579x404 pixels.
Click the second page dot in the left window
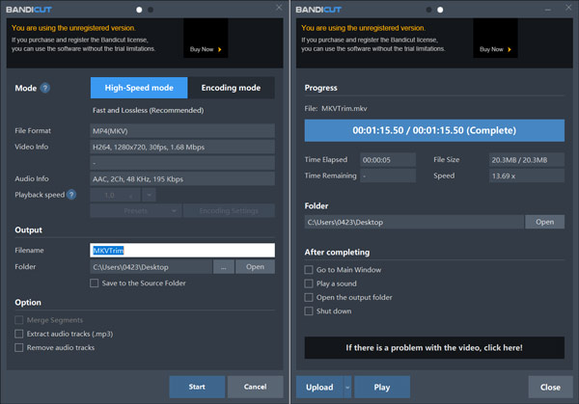tap(151, 10)
